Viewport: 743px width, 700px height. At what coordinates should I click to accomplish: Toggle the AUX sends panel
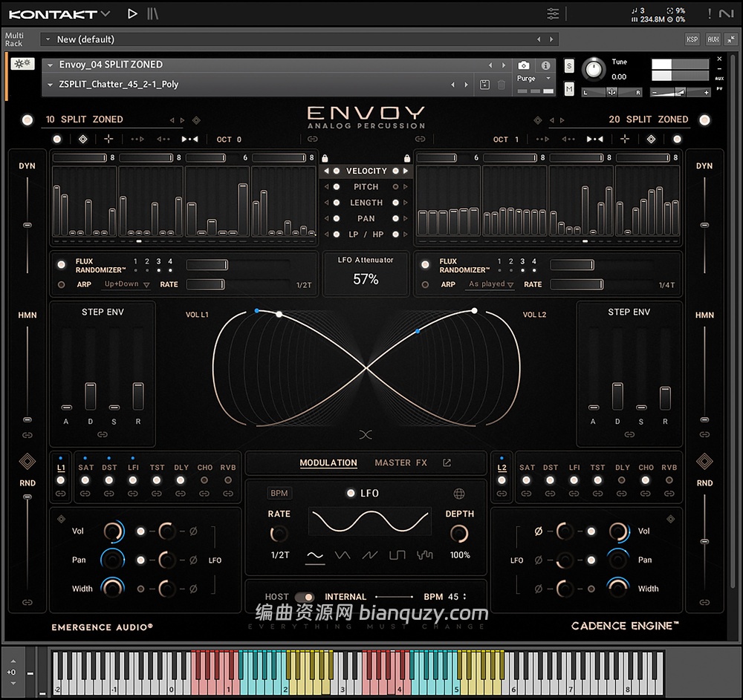(713, 39)
